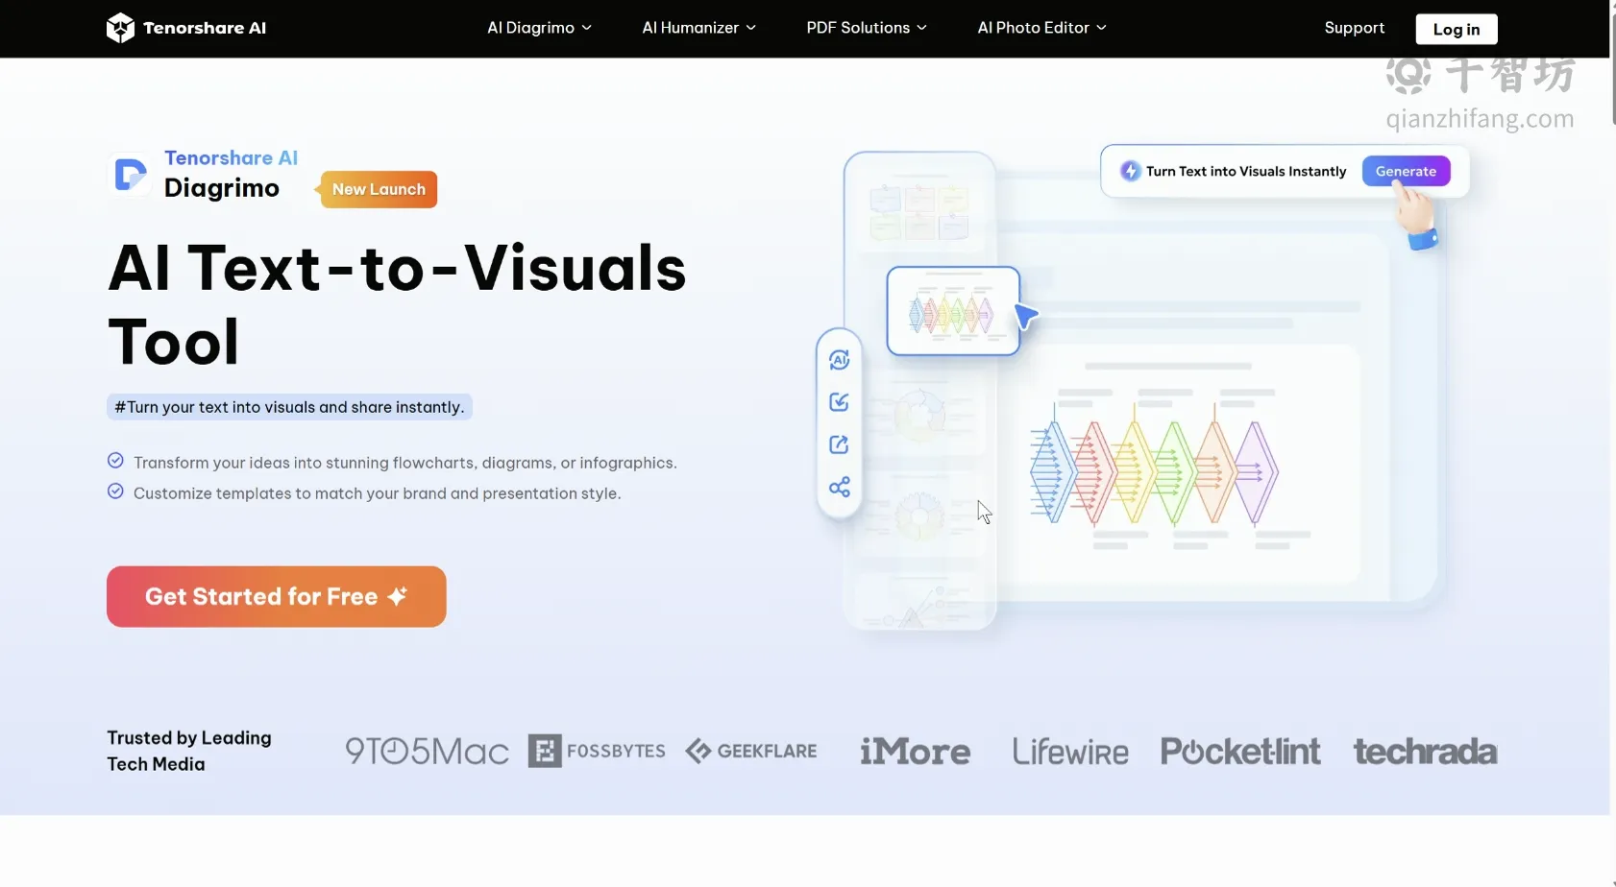The height and width of the screenshot is (887, 1616).
Task: Open the AI Photo Editor menu
Action: (1042, 28)
